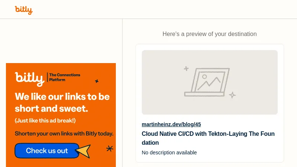The image size is (297, 167).
Task: Click the black asterisk decoration in the ad
Action: [x=110, y=148]
